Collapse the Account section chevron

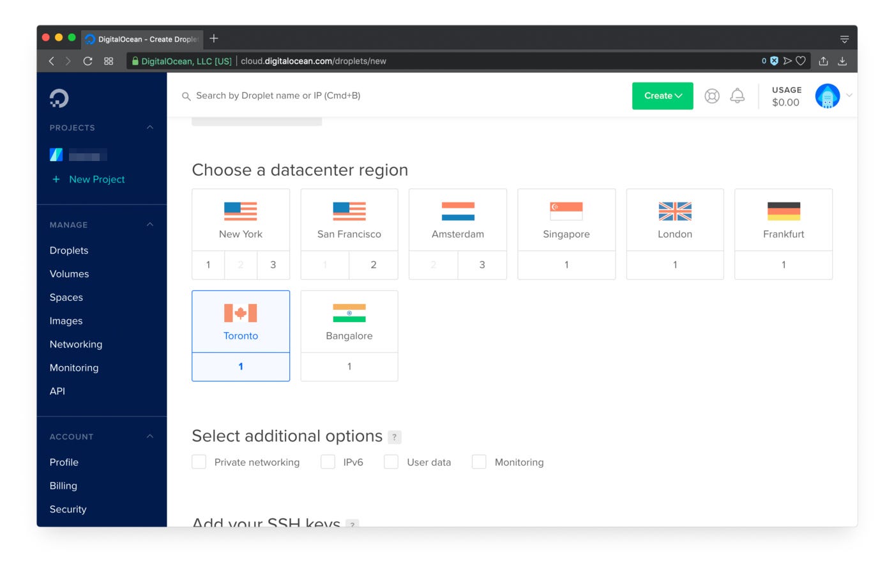[x=150, y=436]
